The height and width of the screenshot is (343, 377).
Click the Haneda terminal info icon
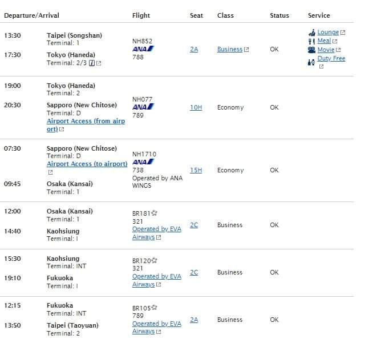click(91, 63)
